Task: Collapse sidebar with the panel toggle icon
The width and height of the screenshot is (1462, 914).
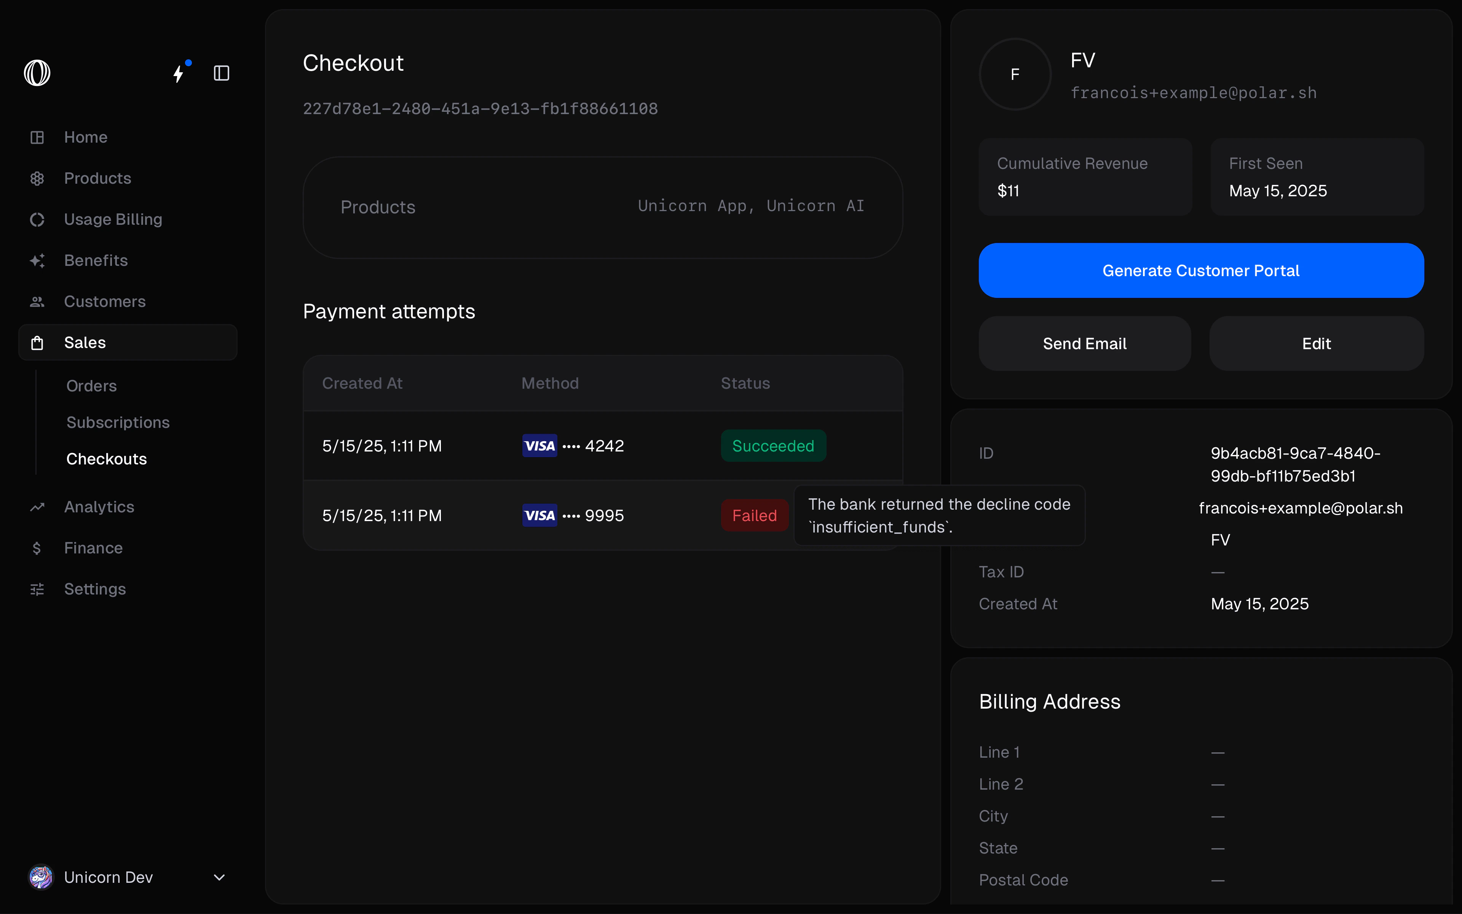Action: coord(222,73)
